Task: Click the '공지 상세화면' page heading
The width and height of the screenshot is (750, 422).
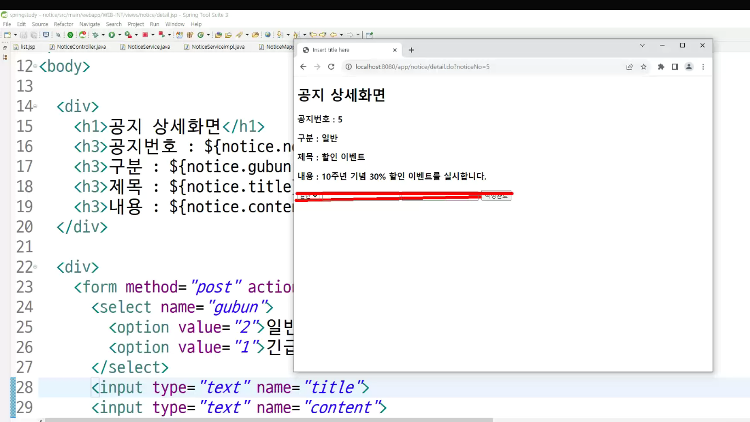Action: [341, 95]
